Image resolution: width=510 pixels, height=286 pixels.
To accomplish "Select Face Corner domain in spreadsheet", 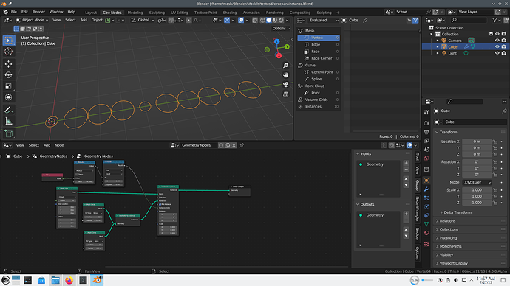I will [319, 58].
